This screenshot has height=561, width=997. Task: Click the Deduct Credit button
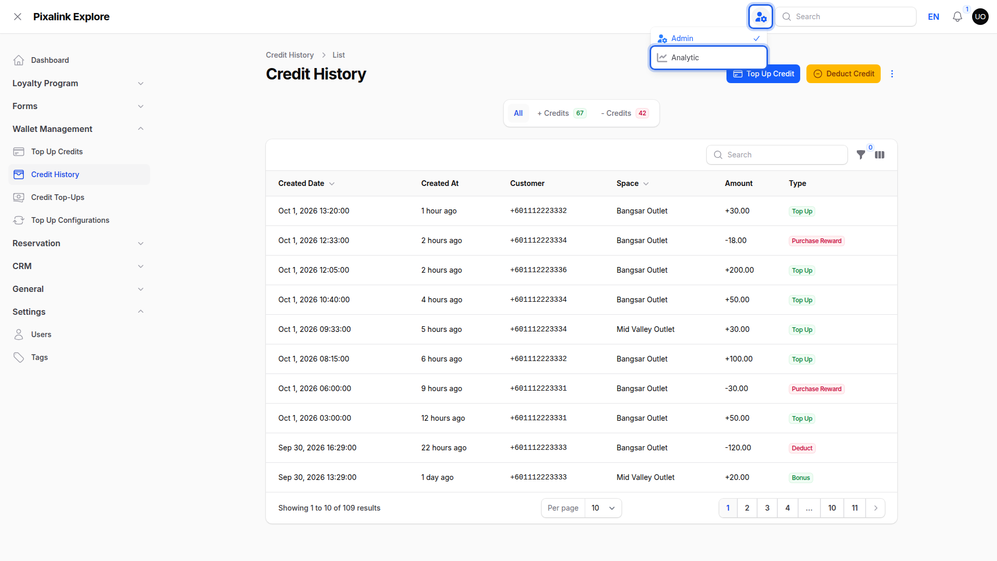(x=843, y=74)
